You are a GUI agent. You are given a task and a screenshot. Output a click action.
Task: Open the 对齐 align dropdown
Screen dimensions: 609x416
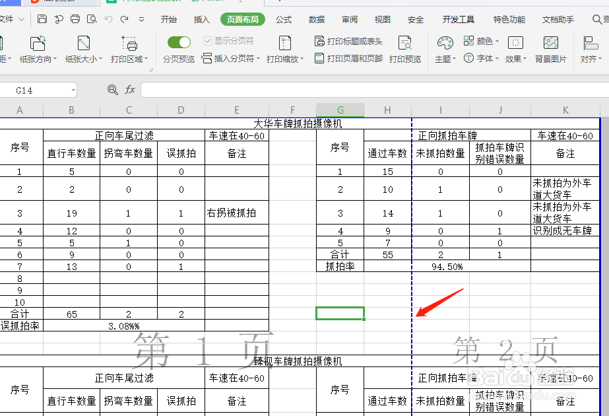point(591,50)
